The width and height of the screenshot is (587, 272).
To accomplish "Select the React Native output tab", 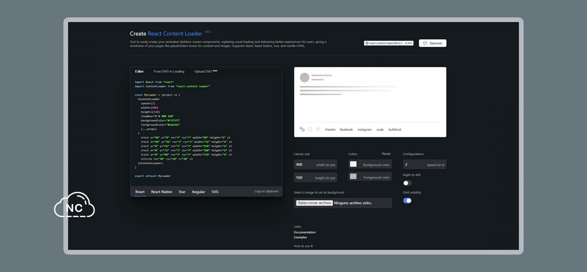I will pos(162,192).
